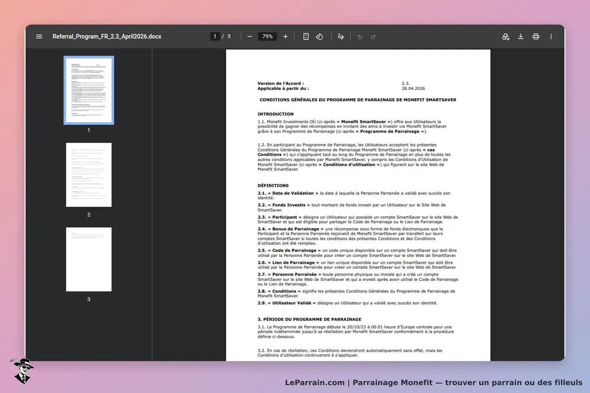This screenshot has width=590, height=393.
Task: Click the 'Applicable à partir du :' label
Action: coord(283,88)
